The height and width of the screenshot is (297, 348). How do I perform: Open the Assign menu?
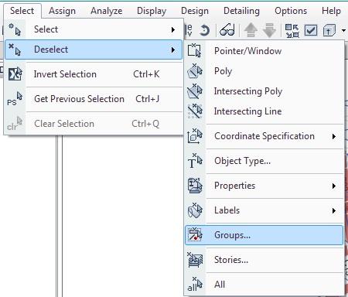(62, 11)
